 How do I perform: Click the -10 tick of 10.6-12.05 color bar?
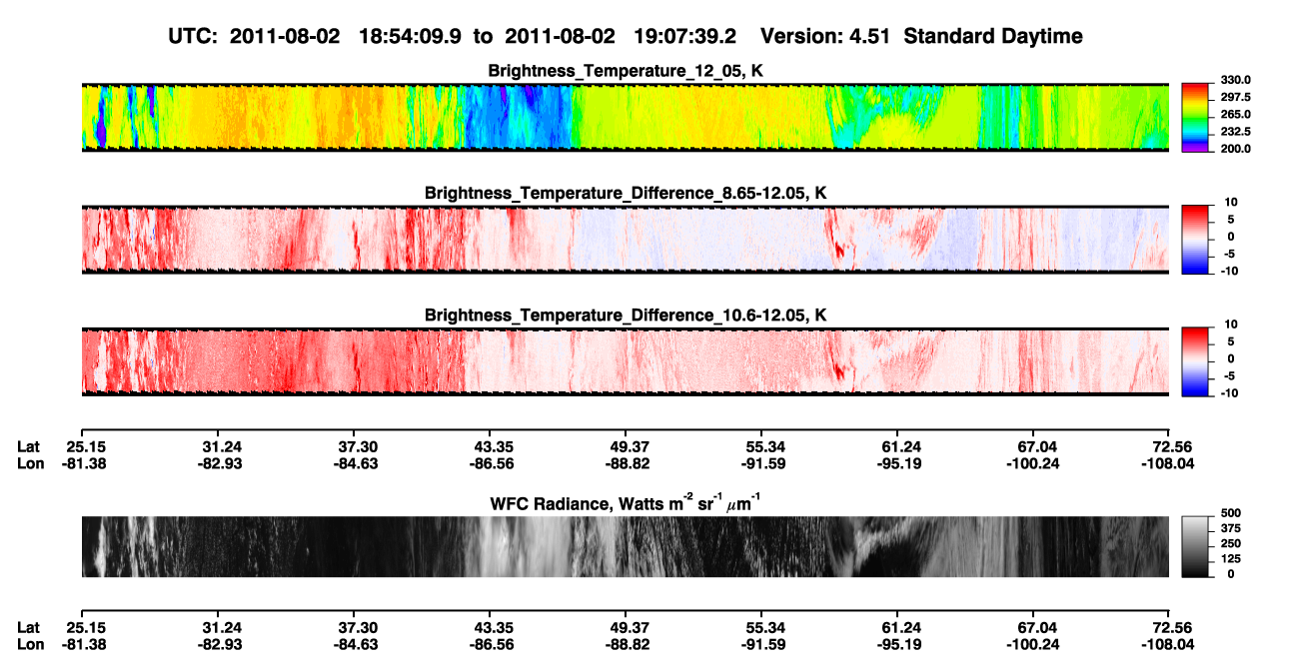point(1228,393)
